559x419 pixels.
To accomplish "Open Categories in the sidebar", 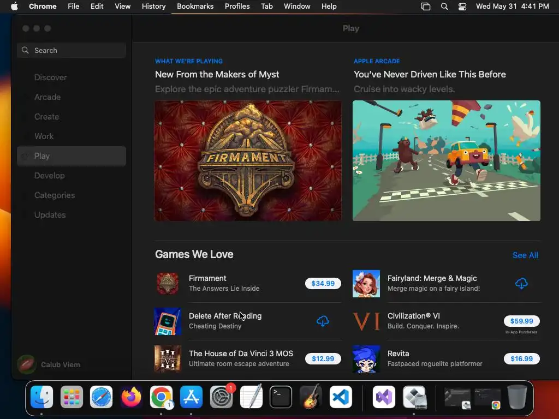I will (x=72, y=195).
